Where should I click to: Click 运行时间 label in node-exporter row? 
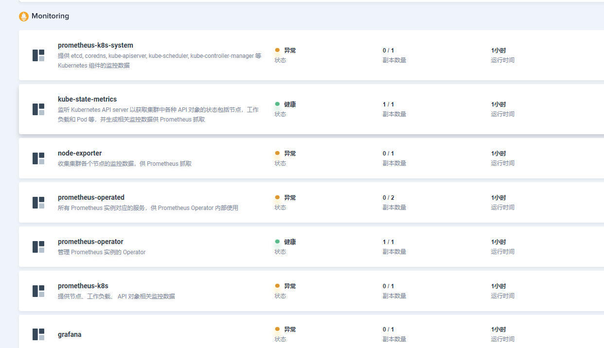click(x=502, y=163)
